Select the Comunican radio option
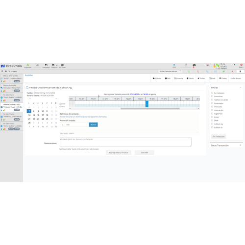Screen dimensions: 245x245 coord(212,96)
